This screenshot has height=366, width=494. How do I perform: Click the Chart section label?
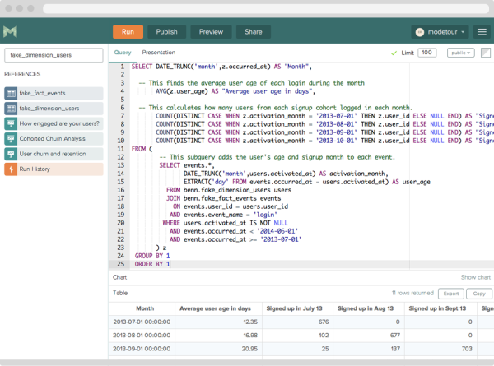point(119,277)
